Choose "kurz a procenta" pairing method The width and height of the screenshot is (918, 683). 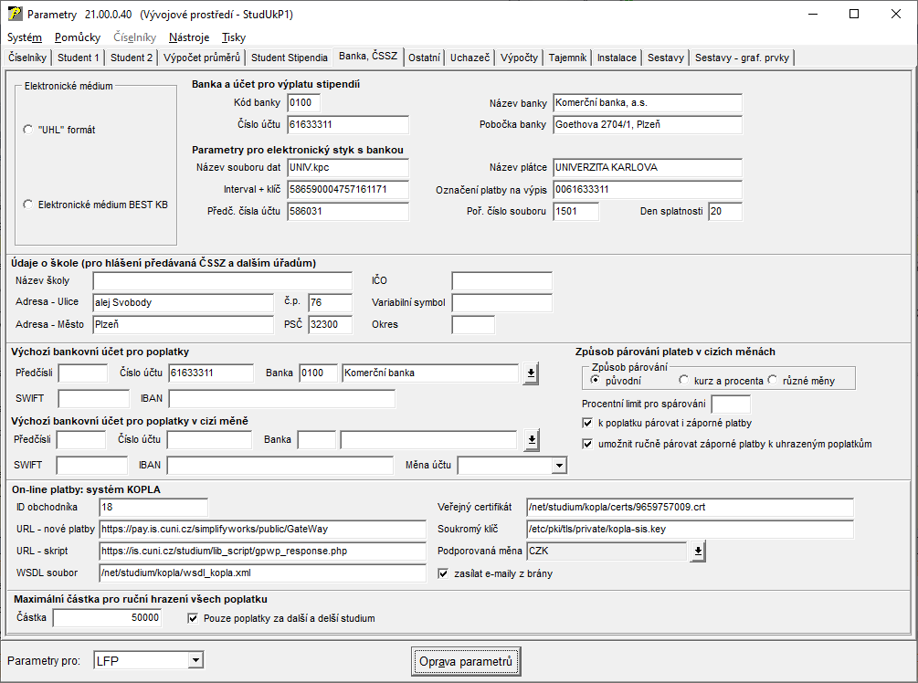(684, 380)
